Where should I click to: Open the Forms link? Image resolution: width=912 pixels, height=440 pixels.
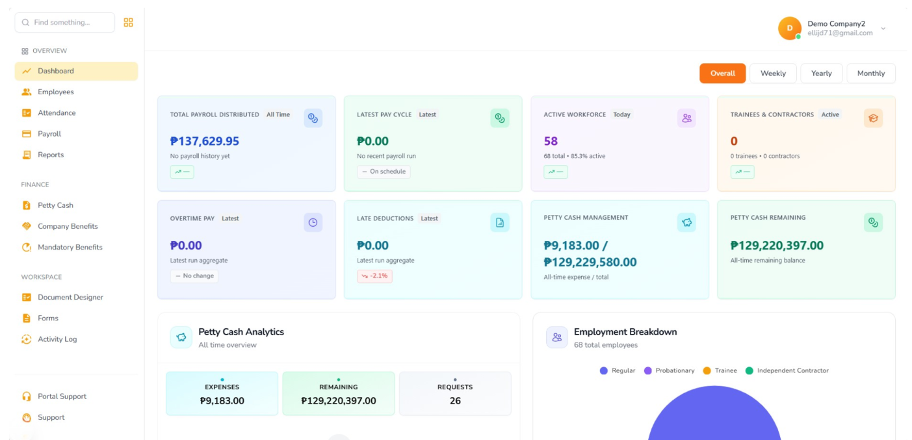coord(76,318)
